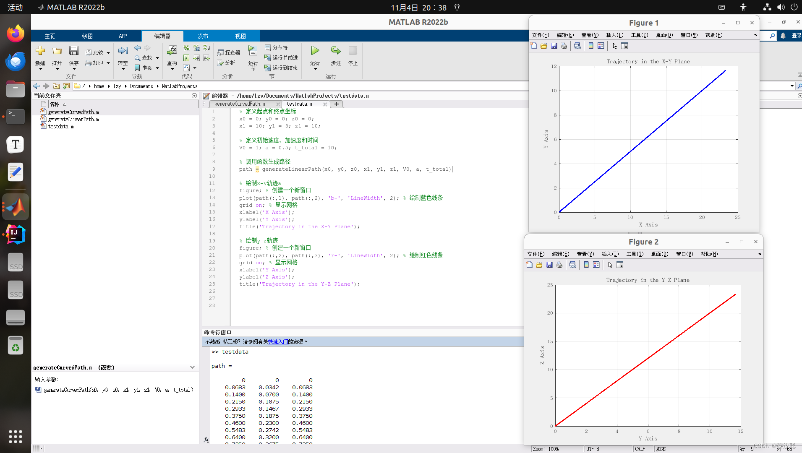Click Print icon in Figure 1 toolbar

564,46
